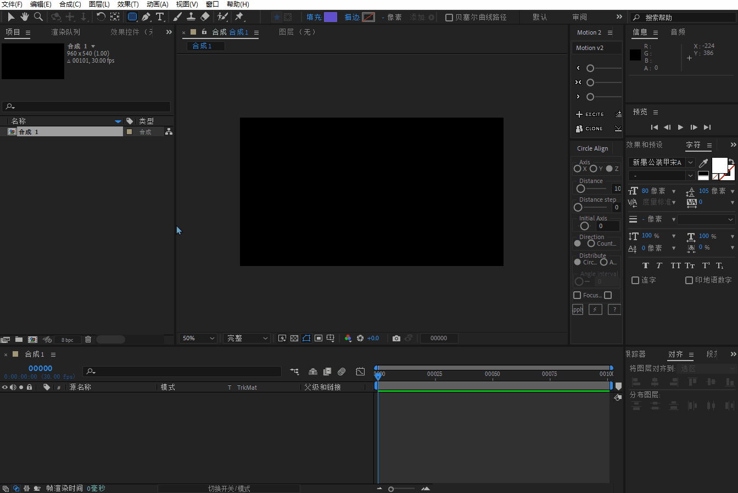
Task: Open the resolution dropdown set to Full
Action: tap(247, 338)
